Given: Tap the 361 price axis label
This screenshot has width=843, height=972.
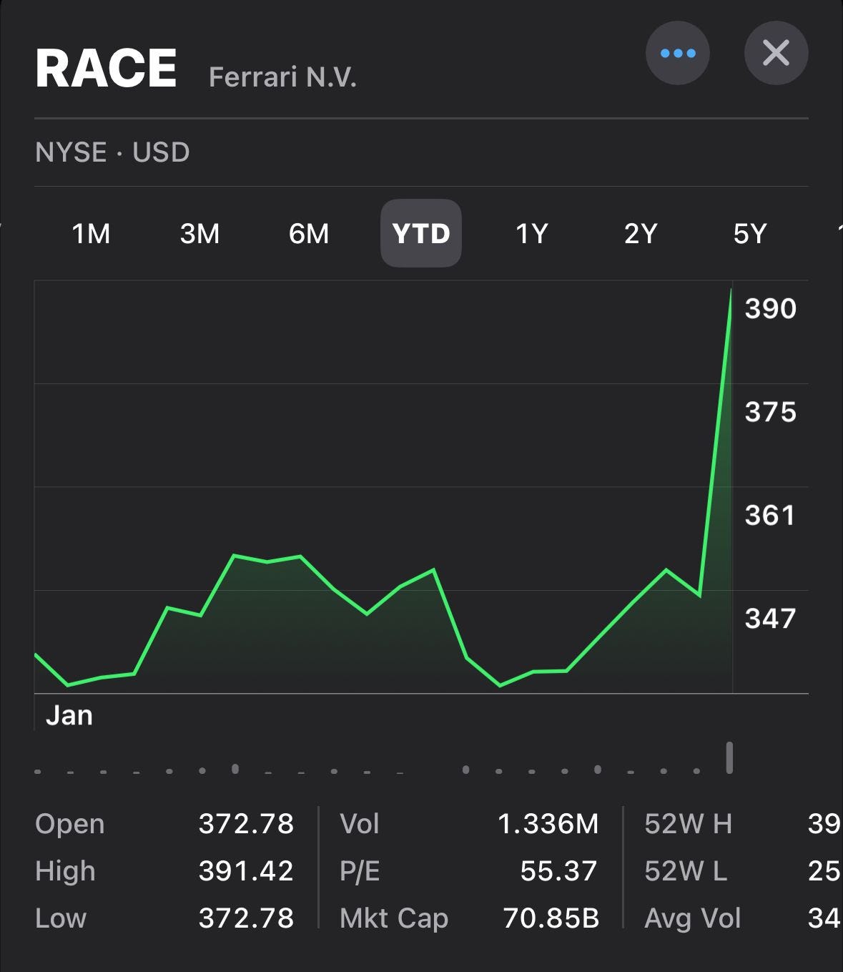Looking at the screenshot, I should point(770,515).
